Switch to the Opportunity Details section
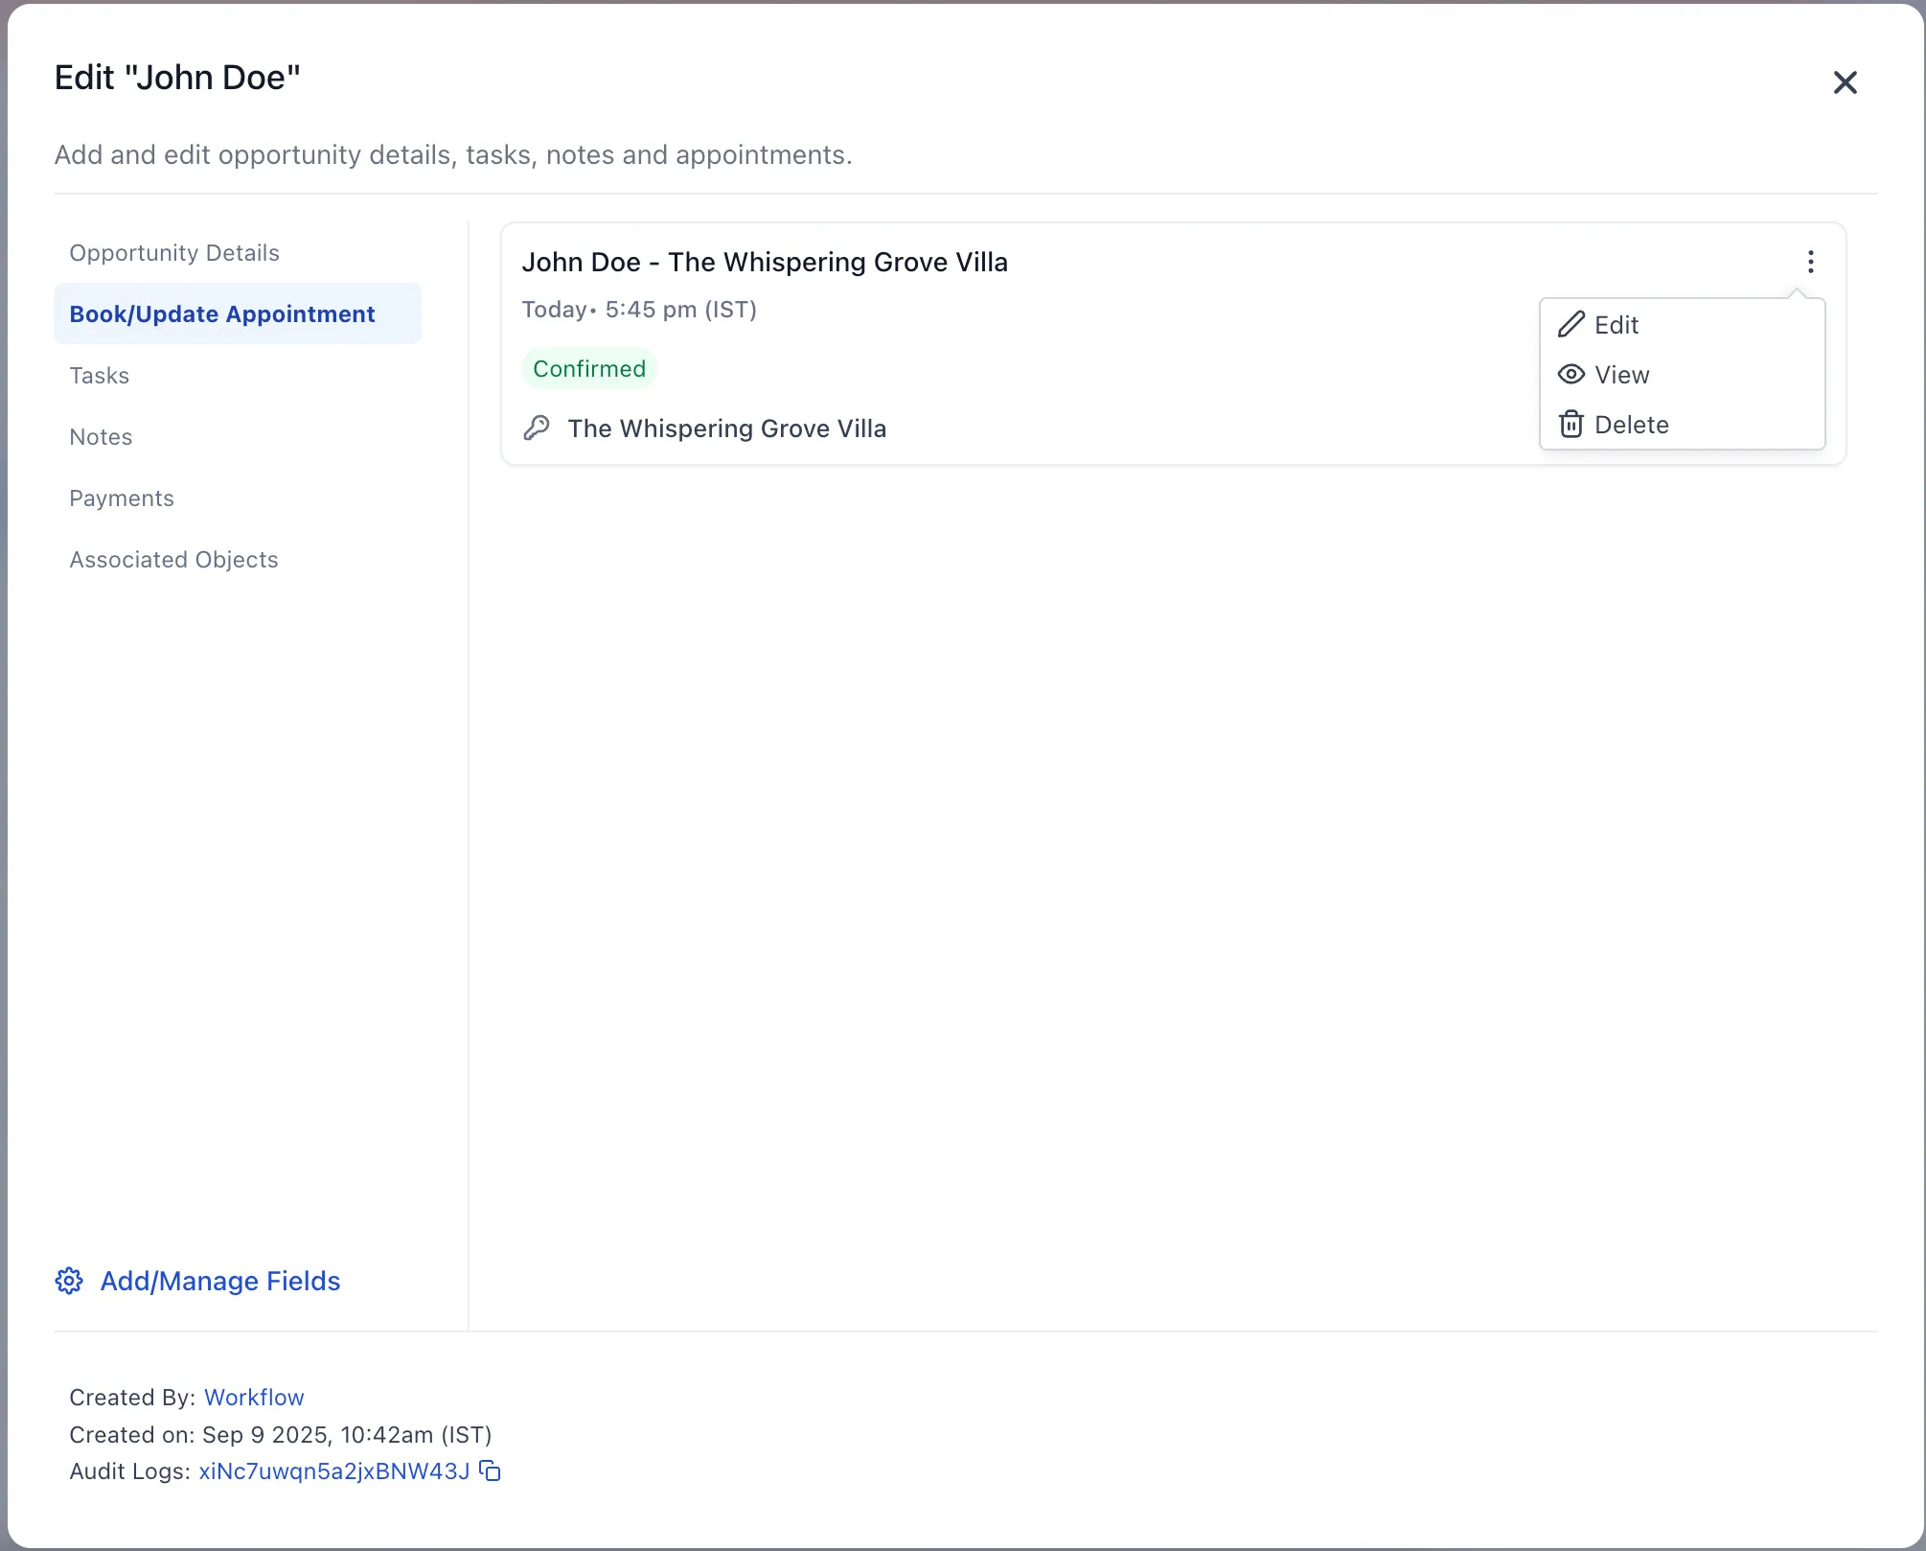This screenshot has width=1926, height=1551. [x=173, y=252]
